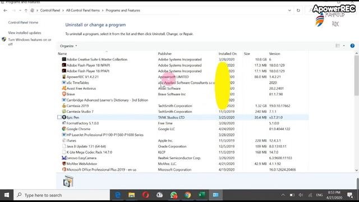Click the aSc TimeTables program icon
Screen dimensions: 359x202
pyautogui.click(x=64, y=82)
